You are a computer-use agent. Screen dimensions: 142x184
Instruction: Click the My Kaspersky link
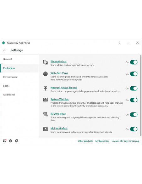click(x=102, y=141)
